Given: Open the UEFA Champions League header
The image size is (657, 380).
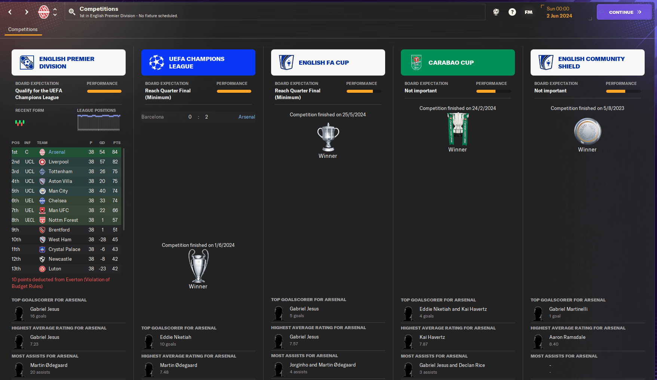Looking at the screenshot, I should (198, 62).
